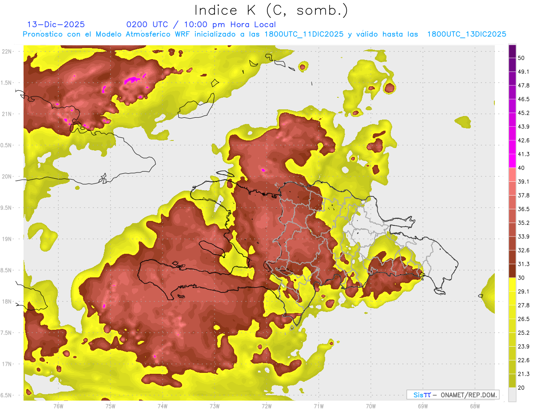Click the 46.5 value on the color scale
Image resolution: width=533 pixels, height=412 pixels.
click(523, 99)
